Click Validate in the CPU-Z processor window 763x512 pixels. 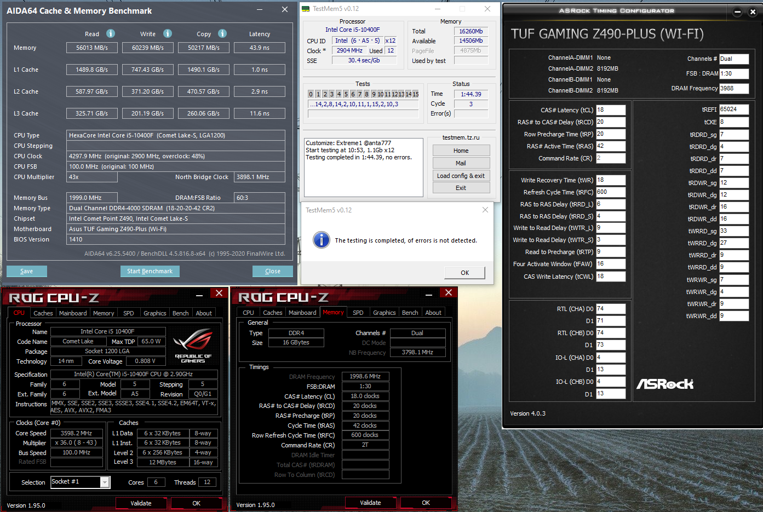click(141, 503)
